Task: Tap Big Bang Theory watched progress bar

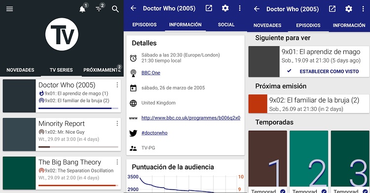Action: pyautogui.click(x=78, y=186)
